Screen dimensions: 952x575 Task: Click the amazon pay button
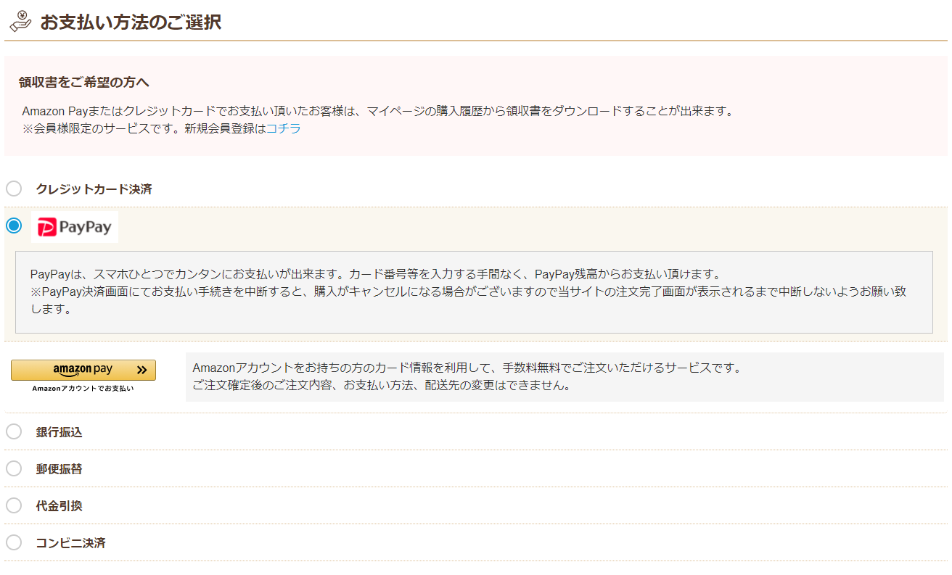coord(83,370)
